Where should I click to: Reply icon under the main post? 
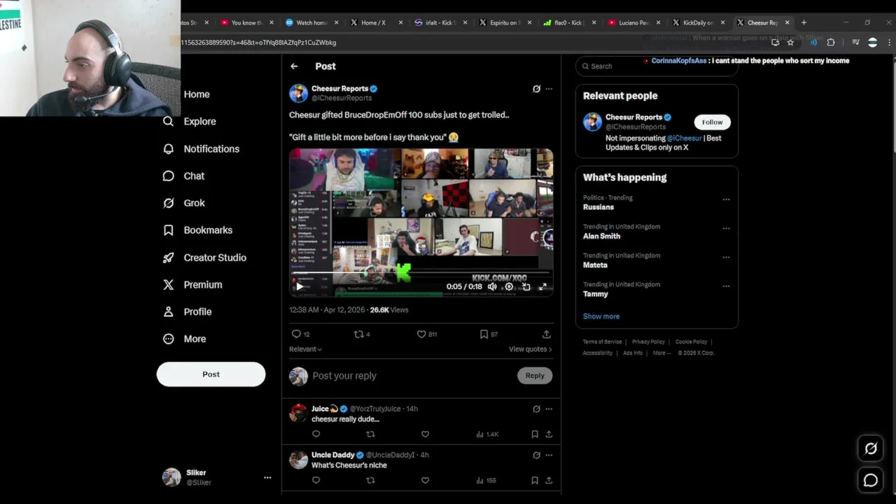(x=296, y=334)
